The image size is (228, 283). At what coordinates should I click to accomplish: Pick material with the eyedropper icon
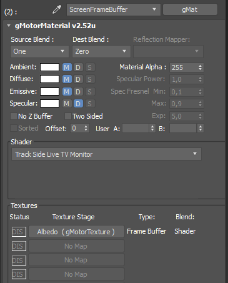[57, 9]
